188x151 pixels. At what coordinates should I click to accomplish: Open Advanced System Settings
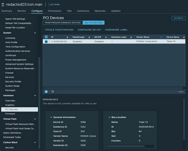point(19,64)
